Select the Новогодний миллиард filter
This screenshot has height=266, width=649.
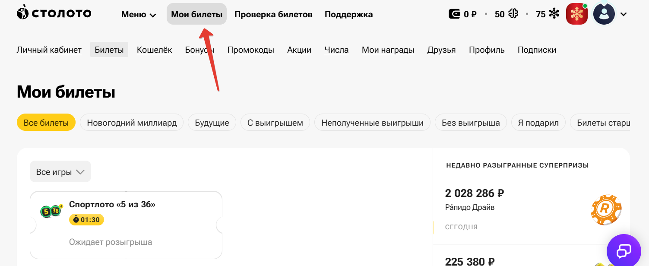131,122
